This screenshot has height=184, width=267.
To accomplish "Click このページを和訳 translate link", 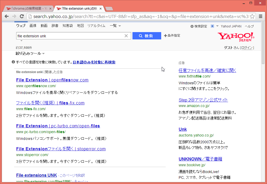I will [x=72, y=175].
